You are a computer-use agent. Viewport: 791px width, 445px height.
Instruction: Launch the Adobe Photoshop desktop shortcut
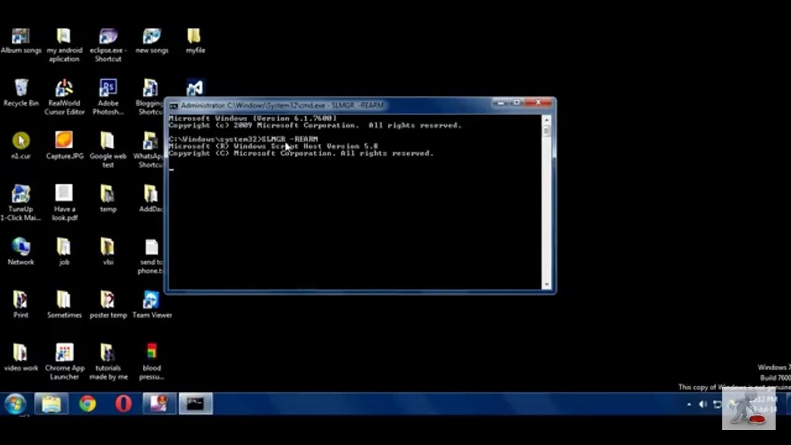(108, 98)
